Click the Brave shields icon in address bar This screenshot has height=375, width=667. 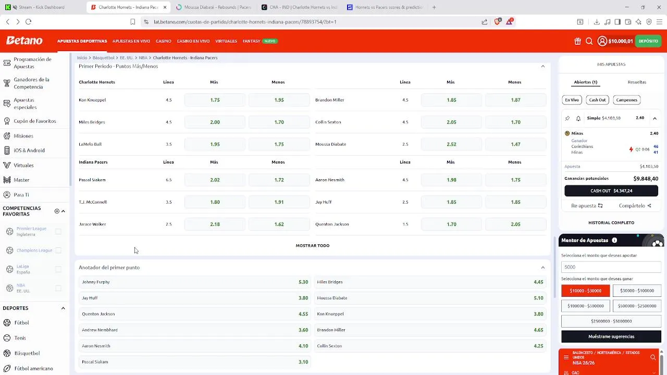coord(497,22)
